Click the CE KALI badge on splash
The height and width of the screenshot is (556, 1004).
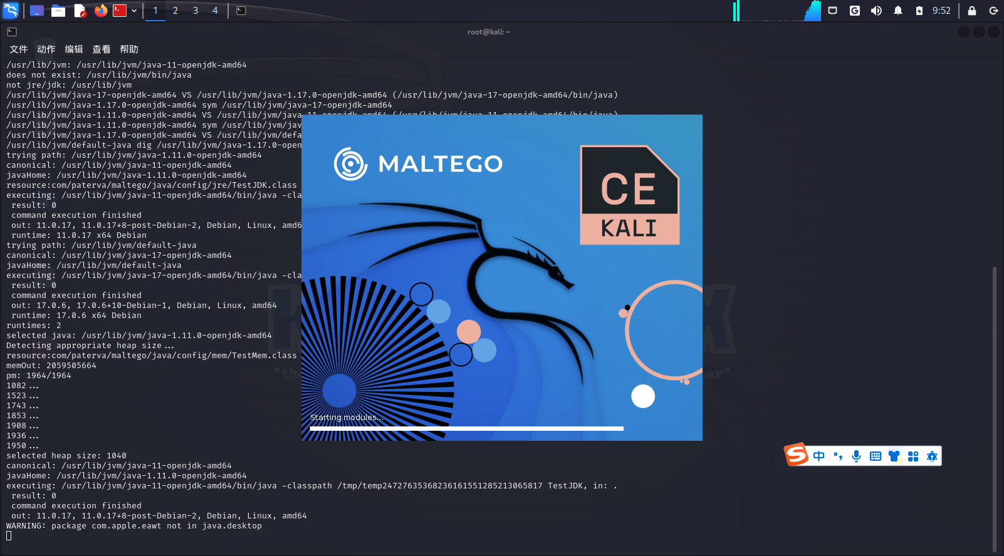pos(630,195)
